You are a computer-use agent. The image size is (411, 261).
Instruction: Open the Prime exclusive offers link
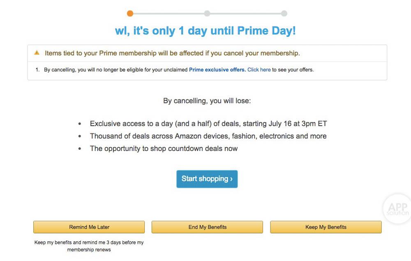(217, 70)
